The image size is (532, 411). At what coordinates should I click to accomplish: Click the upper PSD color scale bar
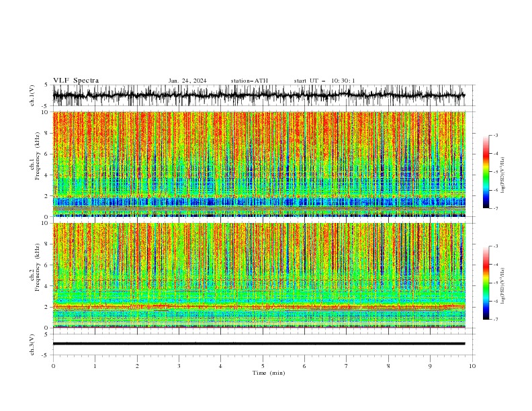486,172
